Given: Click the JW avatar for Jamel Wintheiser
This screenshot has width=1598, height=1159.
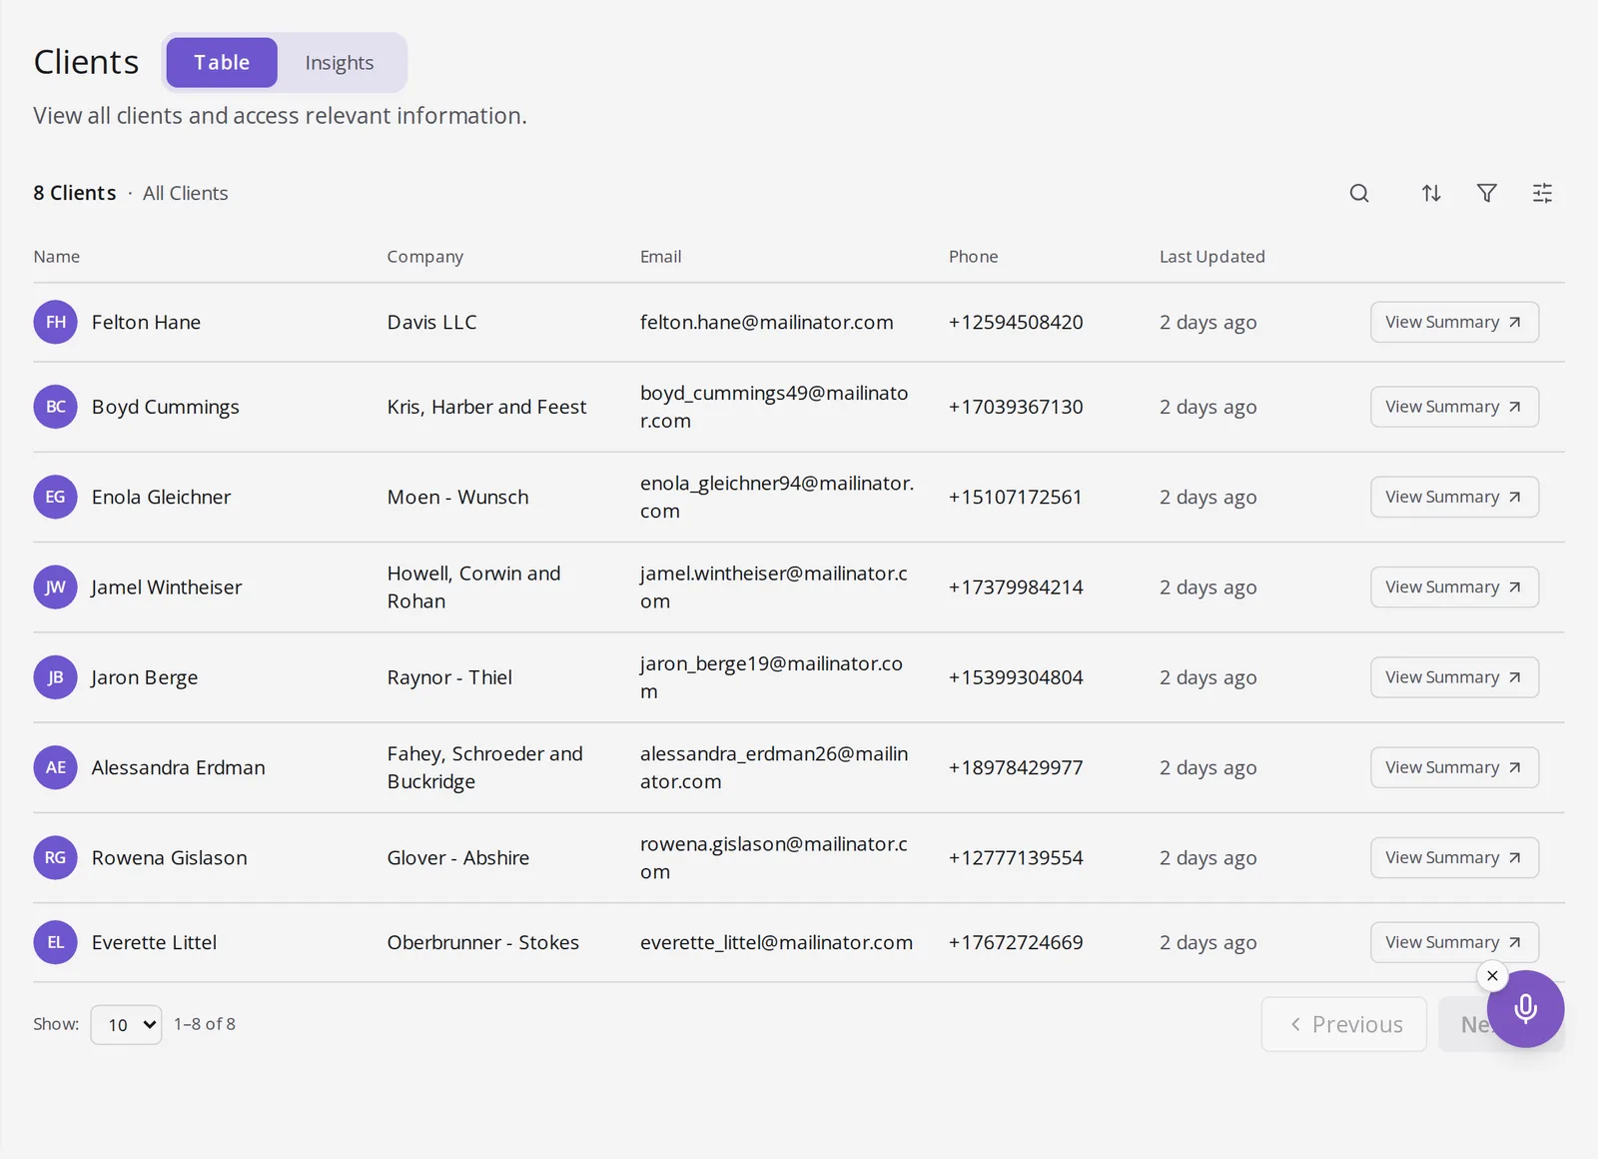Looking at the screenshot, I should 55,587.
